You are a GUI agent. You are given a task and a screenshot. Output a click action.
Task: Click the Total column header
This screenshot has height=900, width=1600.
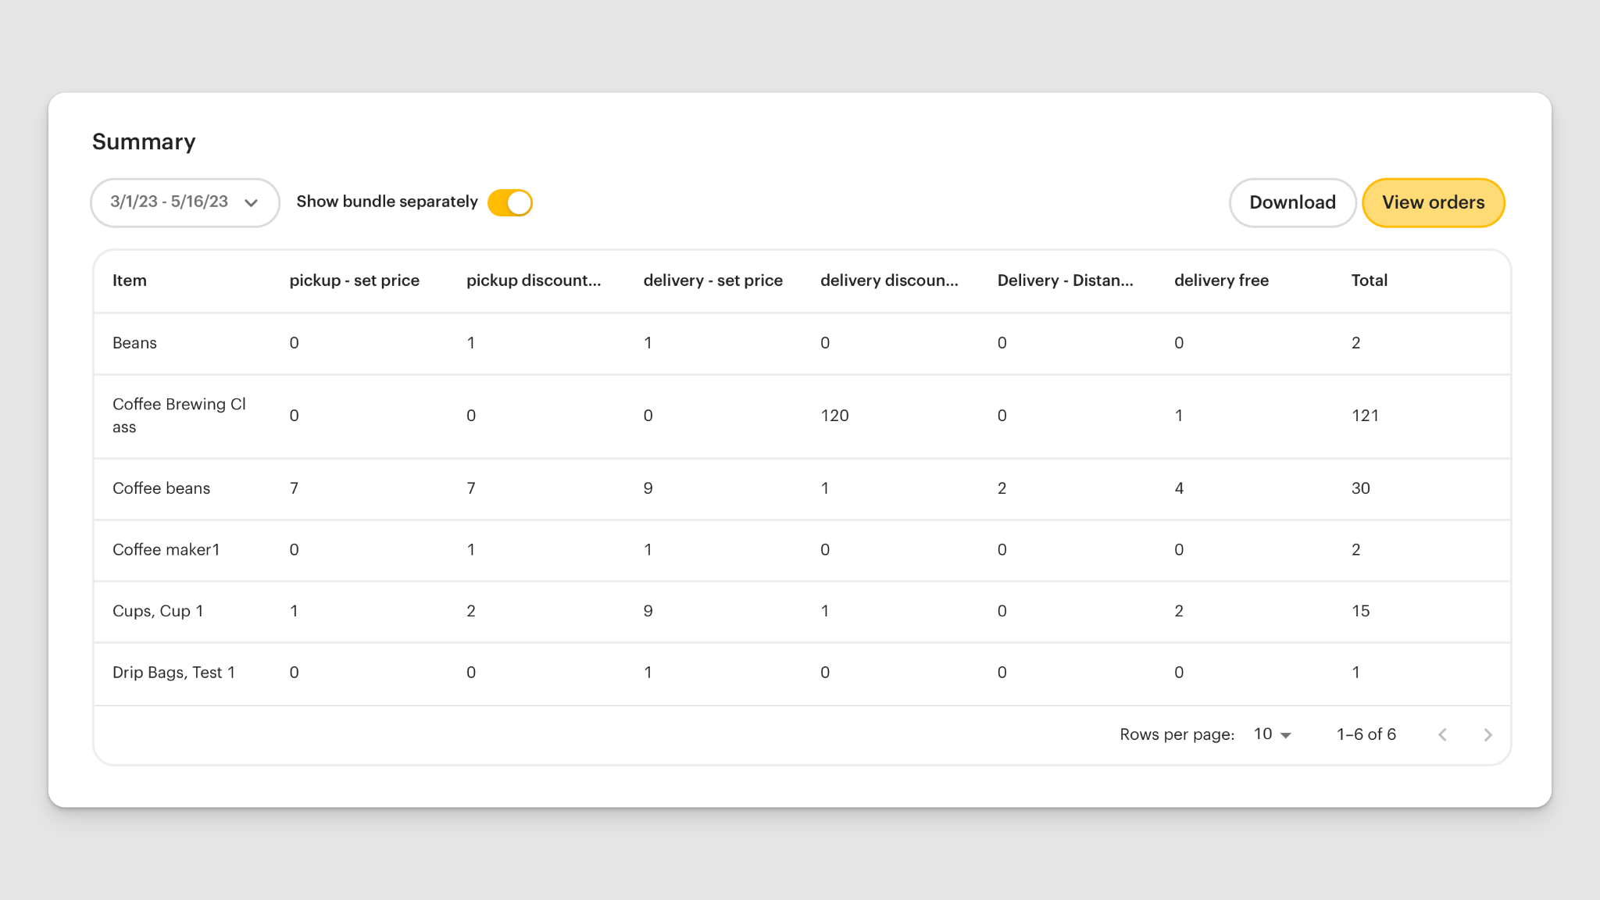point(1370,280)
